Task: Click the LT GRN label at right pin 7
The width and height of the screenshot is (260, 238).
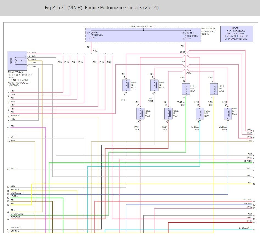Action: point(248,161)
